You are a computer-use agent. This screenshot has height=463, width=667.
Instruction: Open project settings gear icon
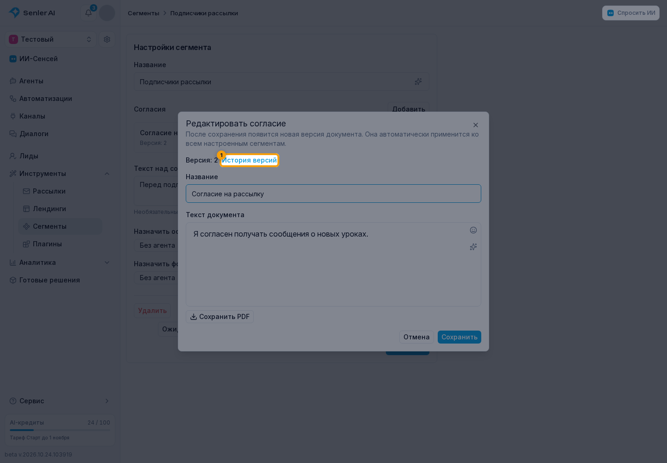coord(107,39)
